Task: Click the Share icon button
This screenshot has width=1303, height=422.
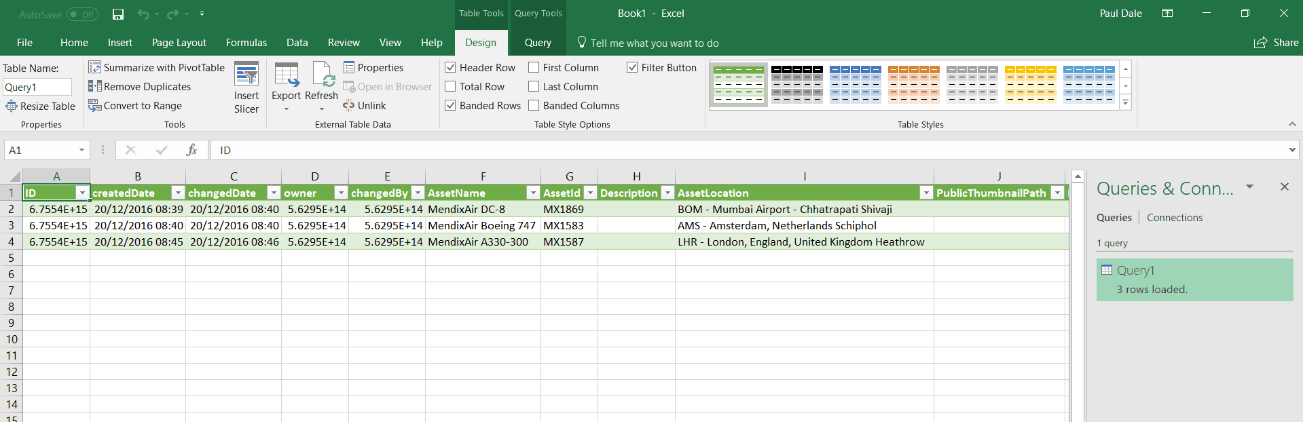Action: tap(1276, 43)
